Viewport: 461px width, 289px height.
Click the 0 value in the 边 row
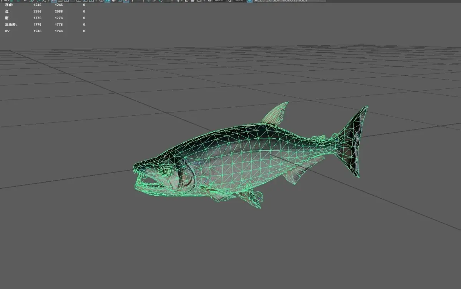click(x=84, y=11)
